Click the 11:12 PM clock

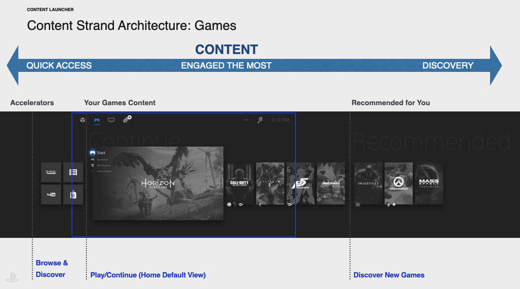280,120
